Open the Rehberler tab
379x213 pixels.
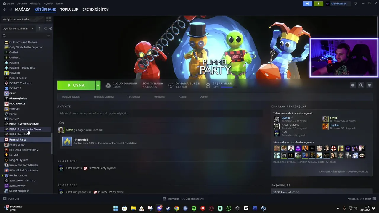[159, 97]
